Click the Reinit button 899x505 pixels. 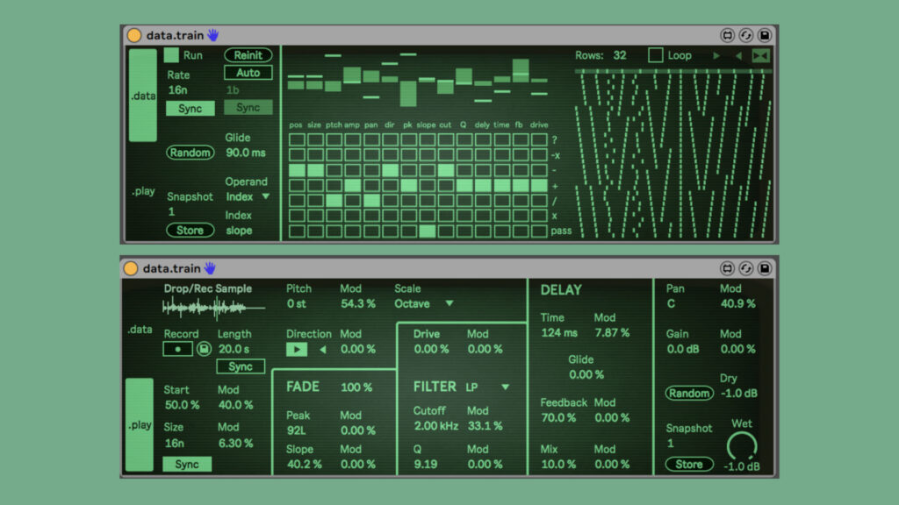248,55
